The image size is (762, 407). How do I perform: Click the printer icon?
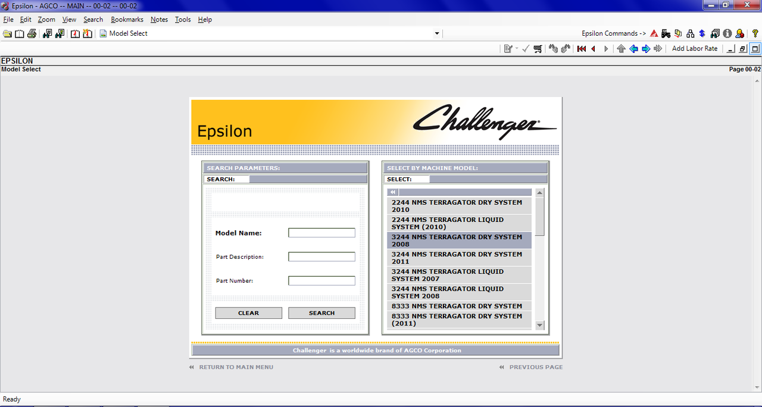click(x=32, y=34)
